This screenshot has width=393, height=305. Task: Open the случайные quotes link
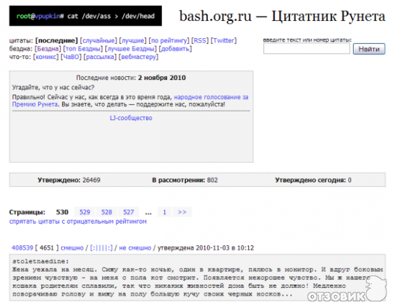coord(98,41)
